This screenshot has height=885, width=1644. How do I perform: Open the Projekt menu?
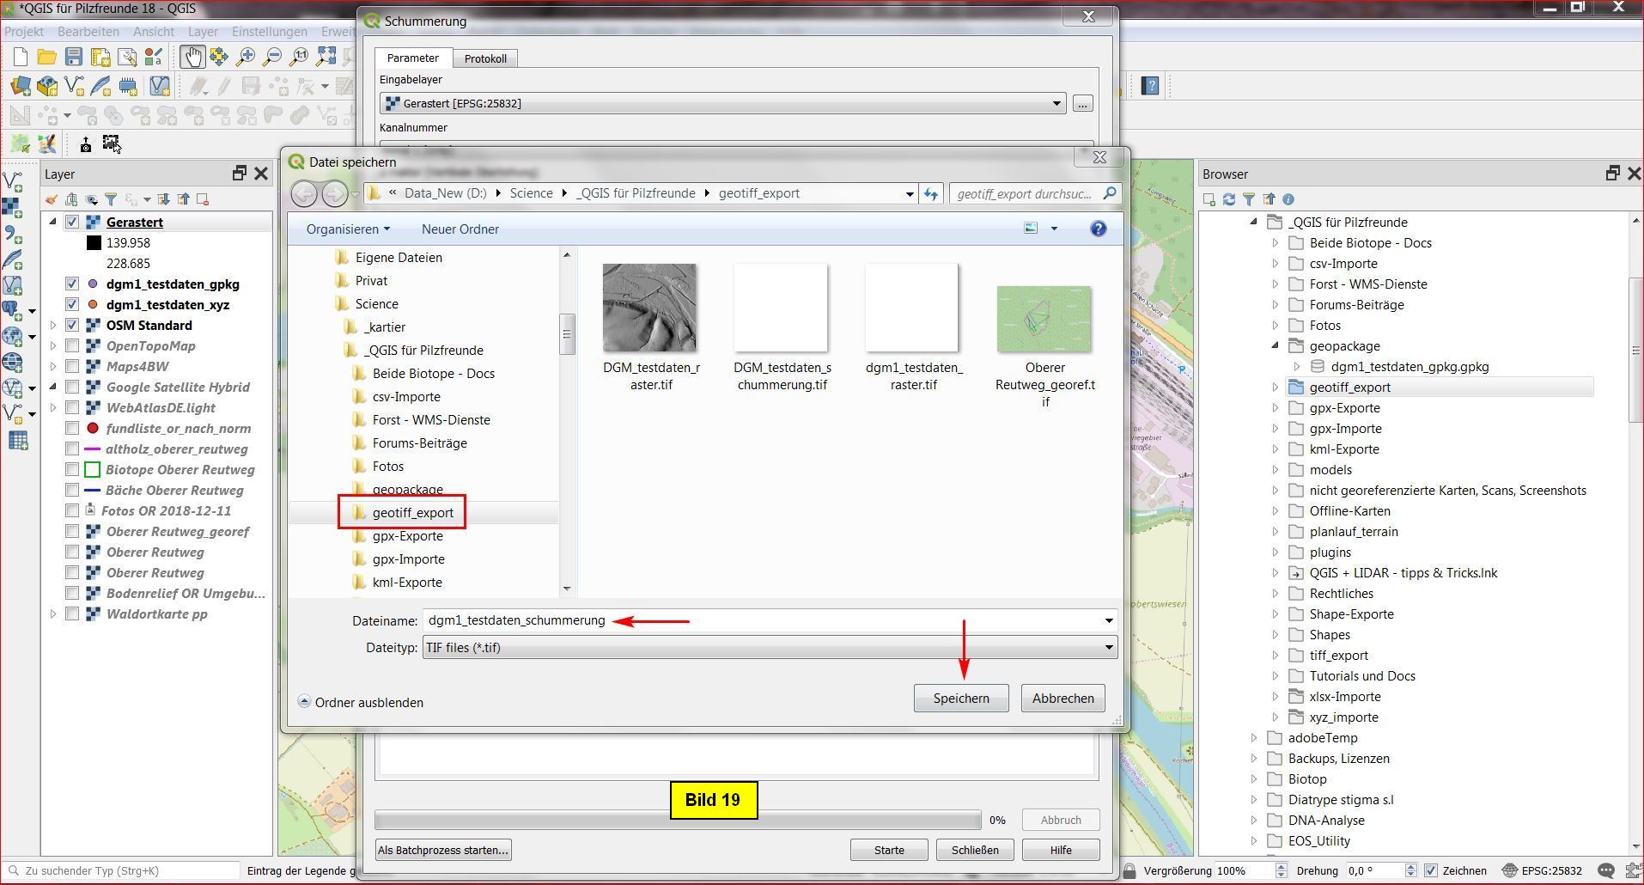(24, 32)
